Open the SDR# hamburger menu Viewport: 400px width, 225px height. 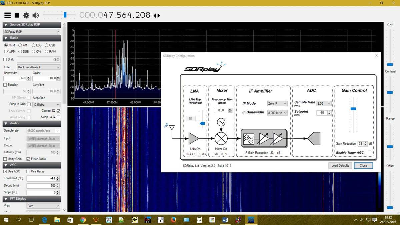[x=8, y=15]
